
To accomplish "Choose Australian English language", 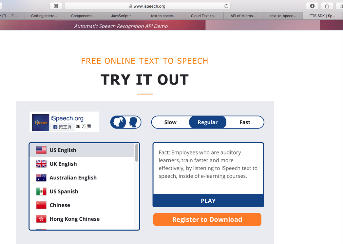I will (82, 178).
